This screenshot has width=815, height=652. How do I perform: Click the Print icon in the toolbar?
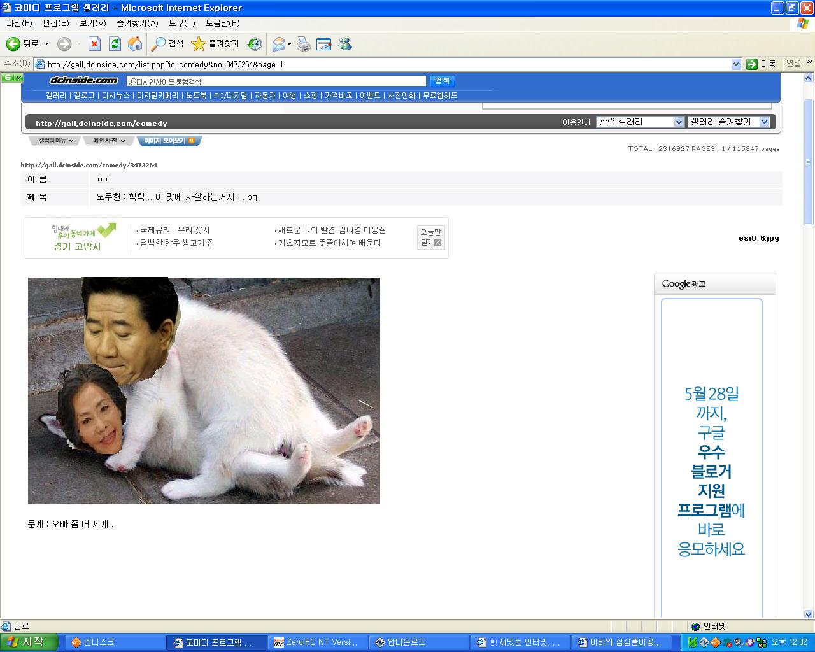tap(304, 44)
